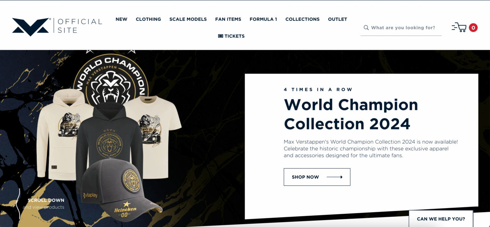
Task: Go to the FORMULA 1 section
Action: (263, 19)
